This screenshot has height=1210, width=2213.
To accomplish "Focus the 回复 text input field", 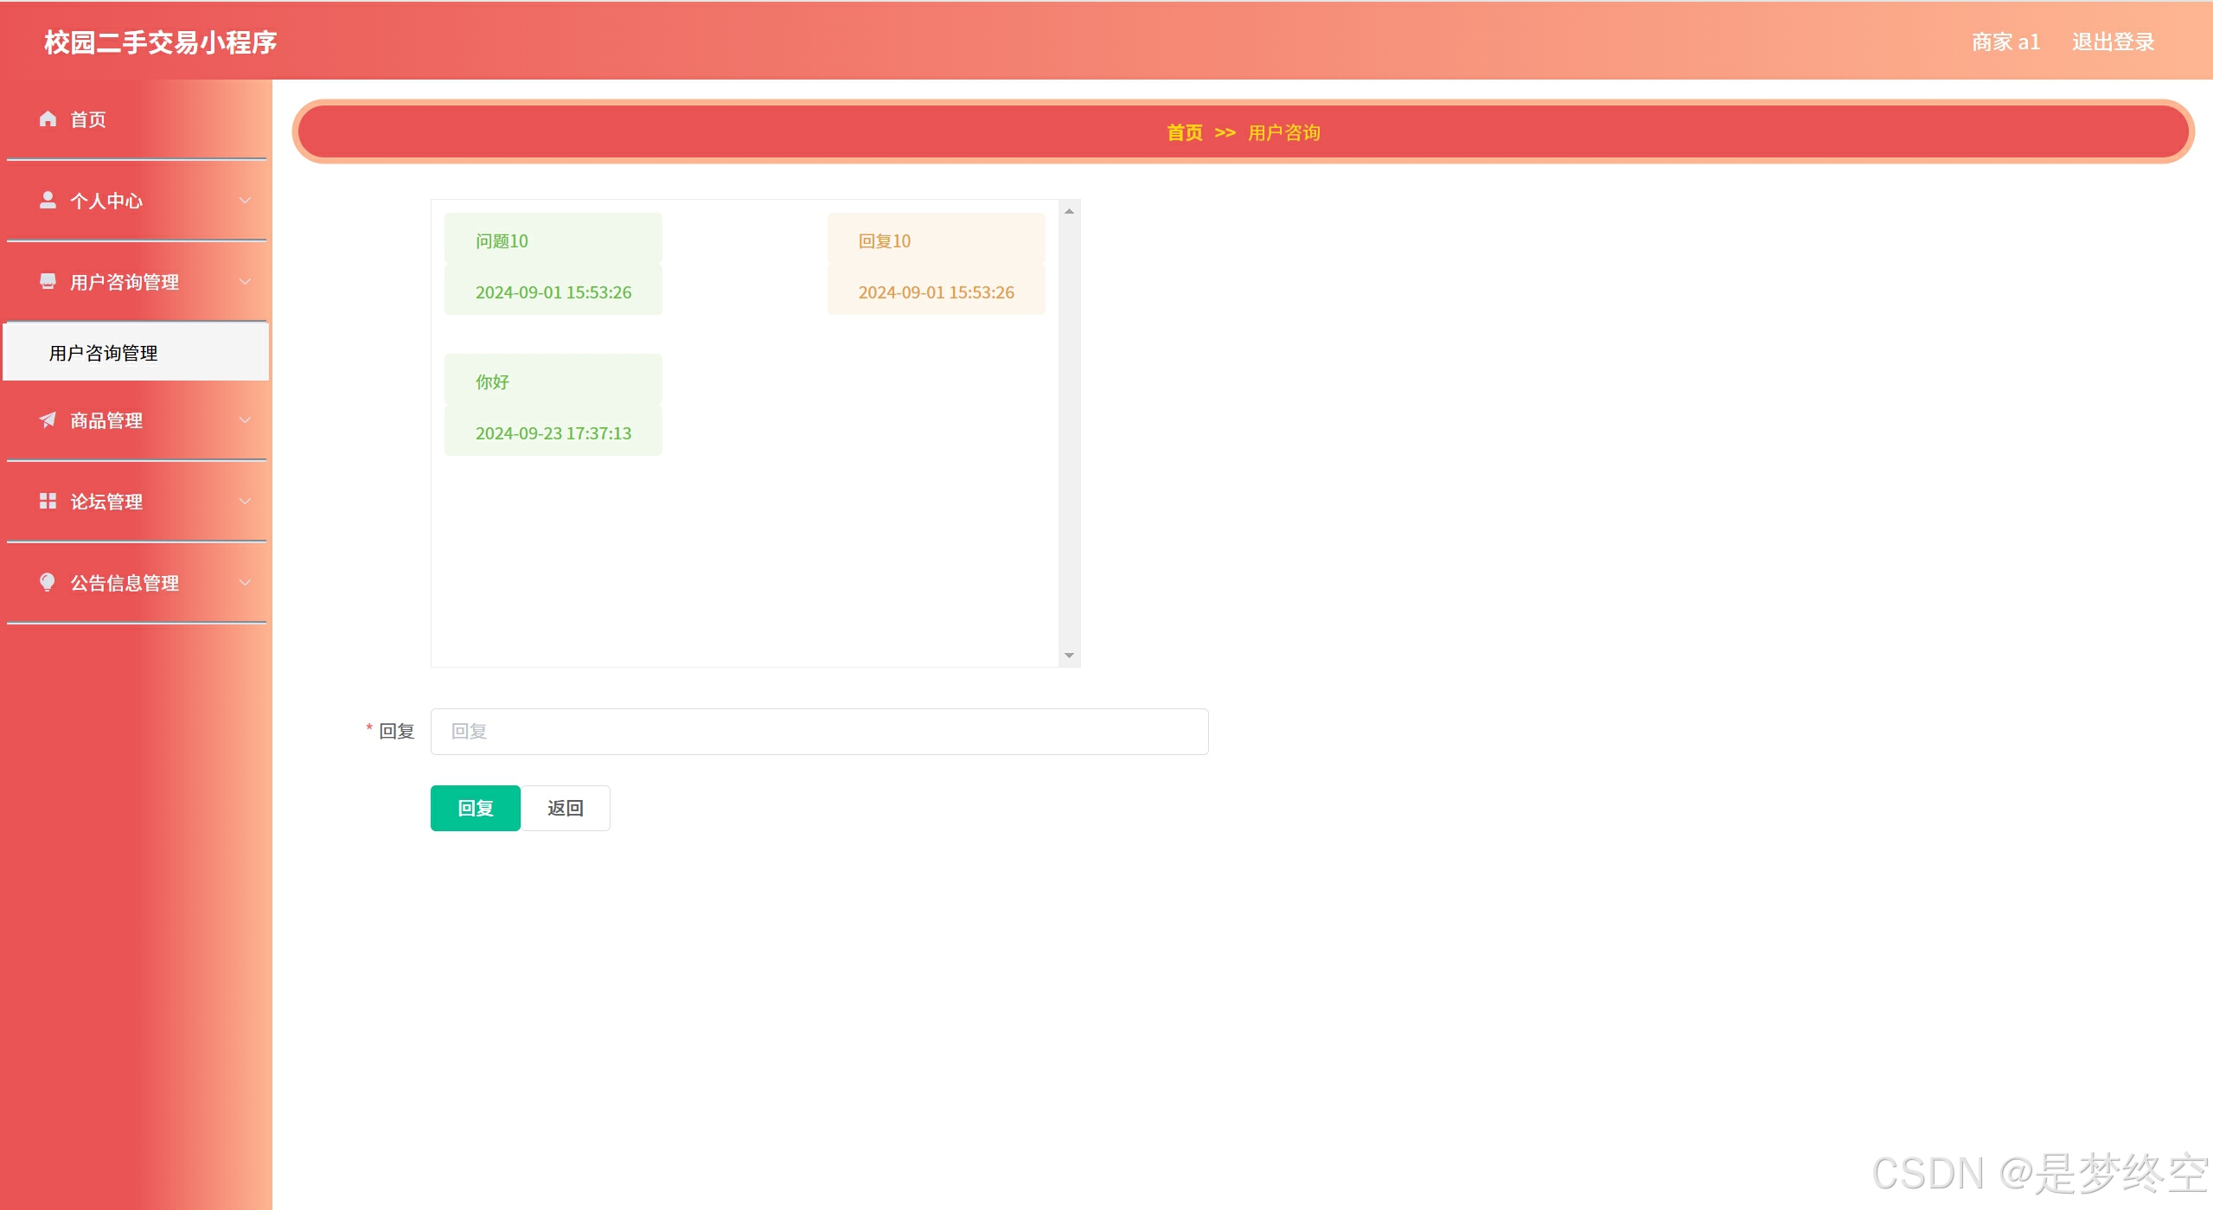I will coord(818,732).
